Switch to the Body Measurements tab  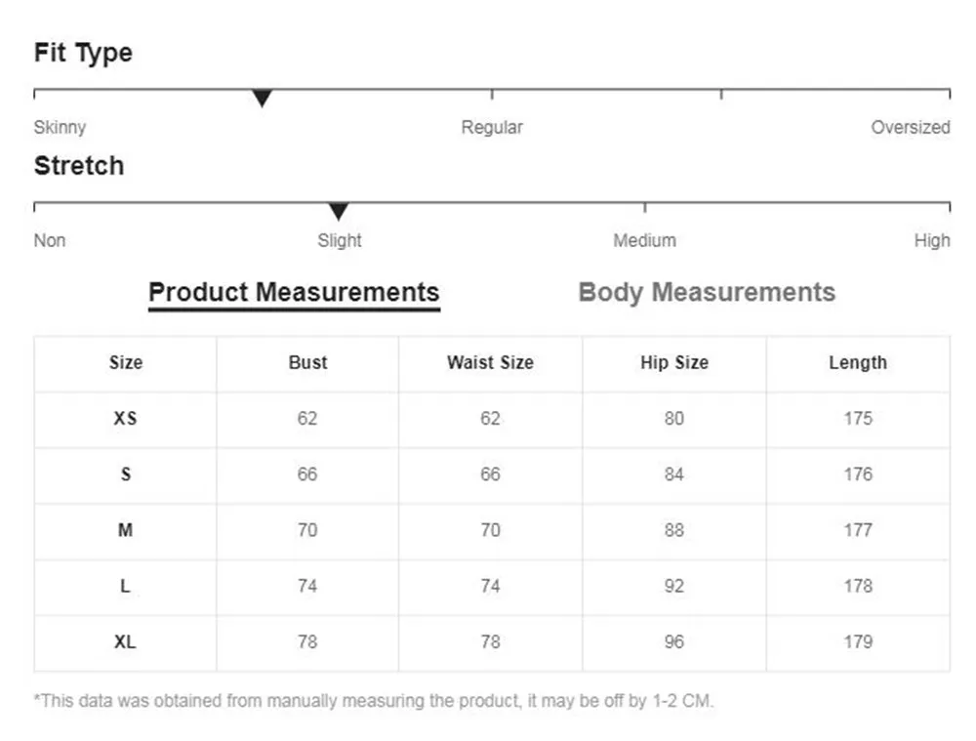(707, 293)
